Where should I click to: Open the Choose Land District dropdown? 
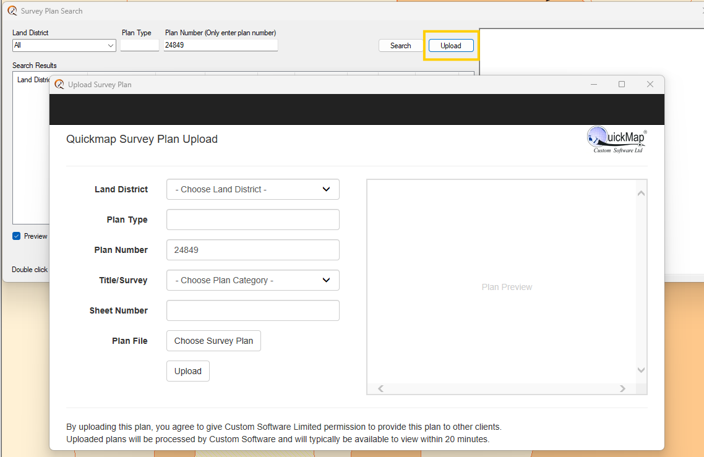click(x=252, y=190)
